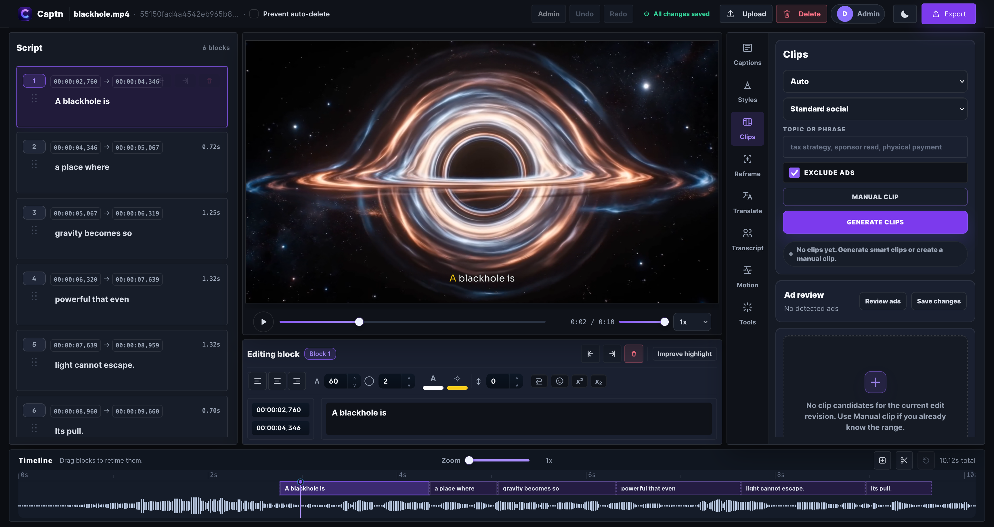
Task: Click the outline circle icon in format toolbar
Action: tap(369, 381)
